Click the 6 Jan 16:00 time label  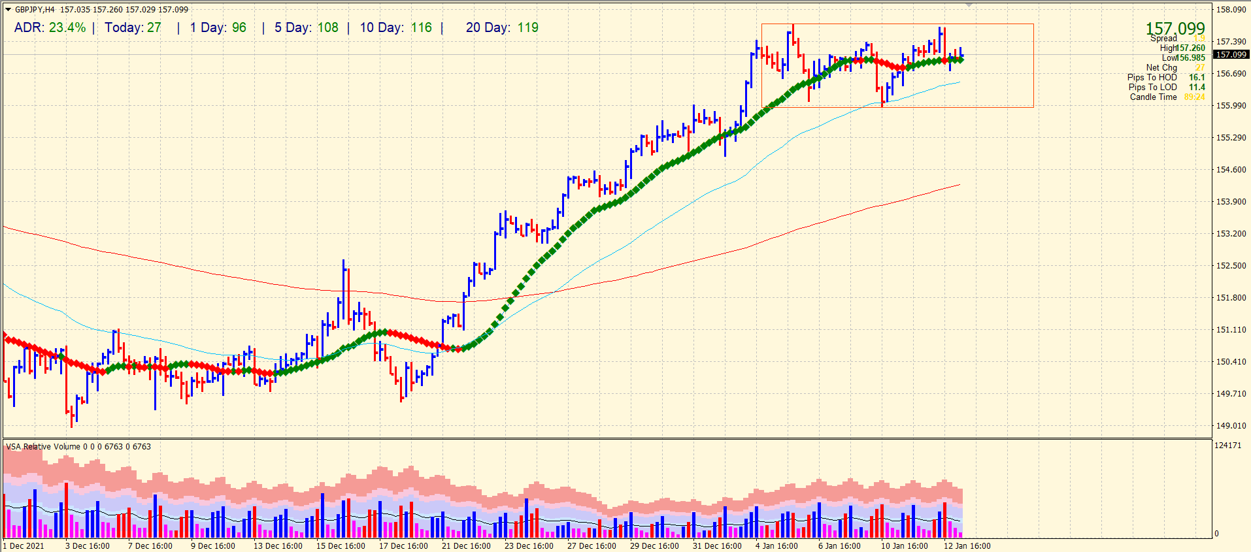pyautogui.click(x=839, y=546)
